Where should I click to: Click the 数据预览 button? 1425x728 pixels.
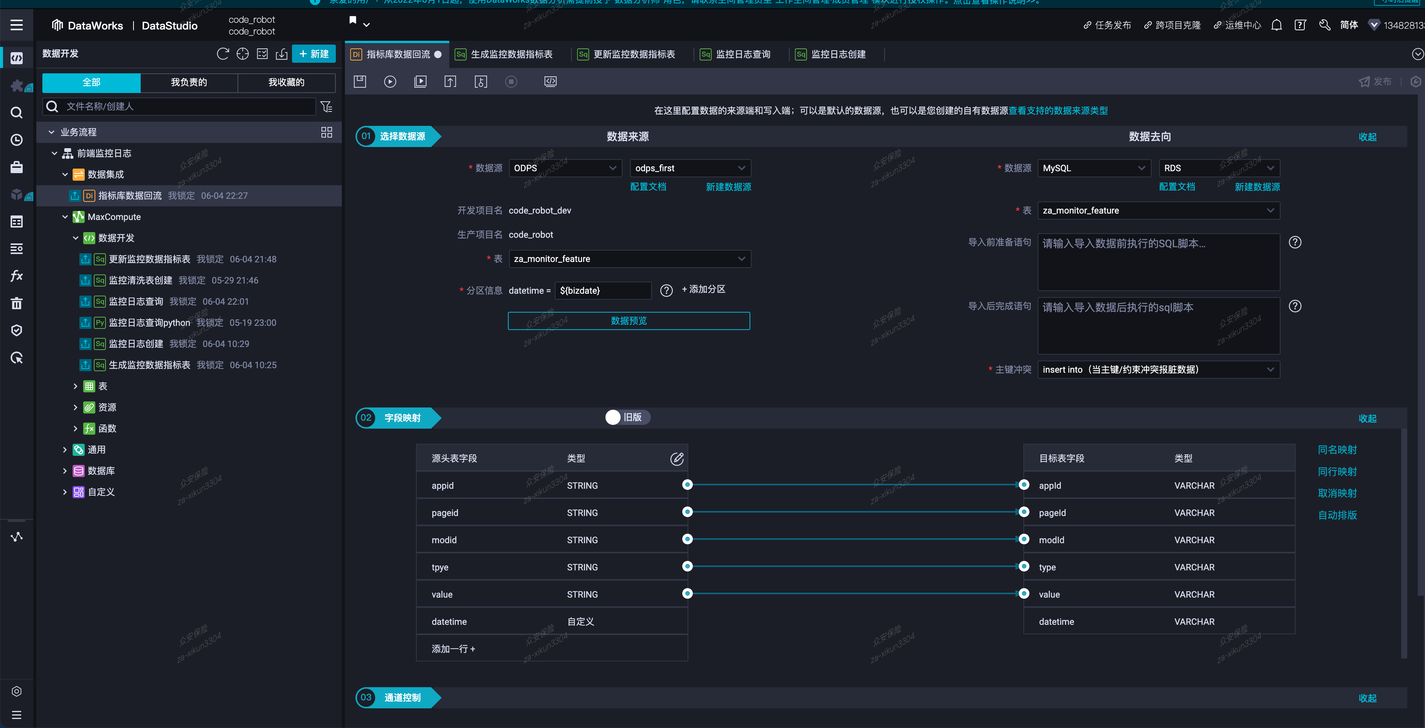pos(629,321)
